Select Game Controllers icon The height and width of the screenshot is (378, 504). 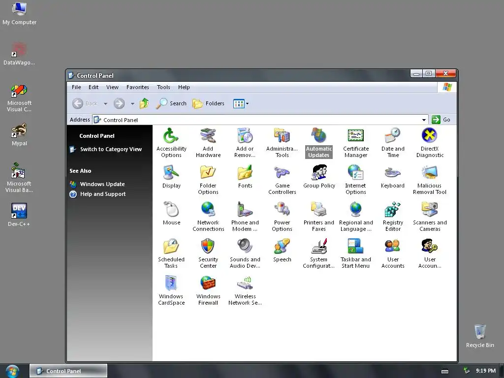(x=282, y=180)
